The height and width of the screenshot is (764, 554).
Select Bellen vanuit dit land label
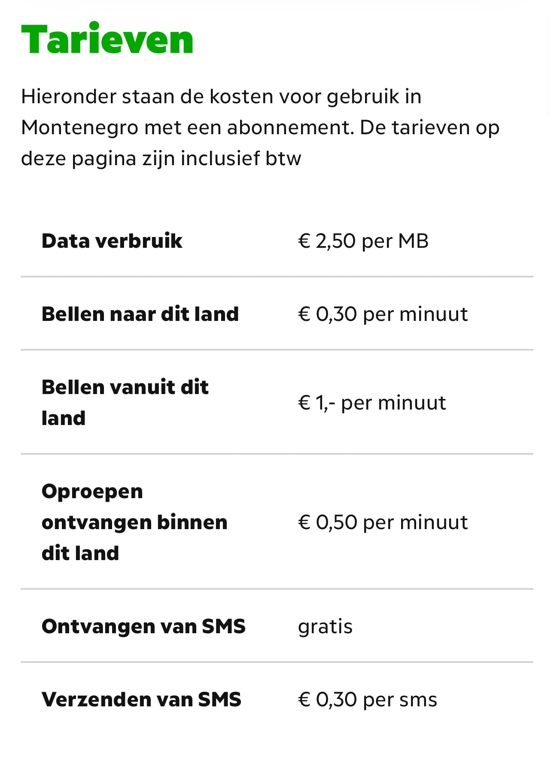pyautogui.click(x=125, y=403)
